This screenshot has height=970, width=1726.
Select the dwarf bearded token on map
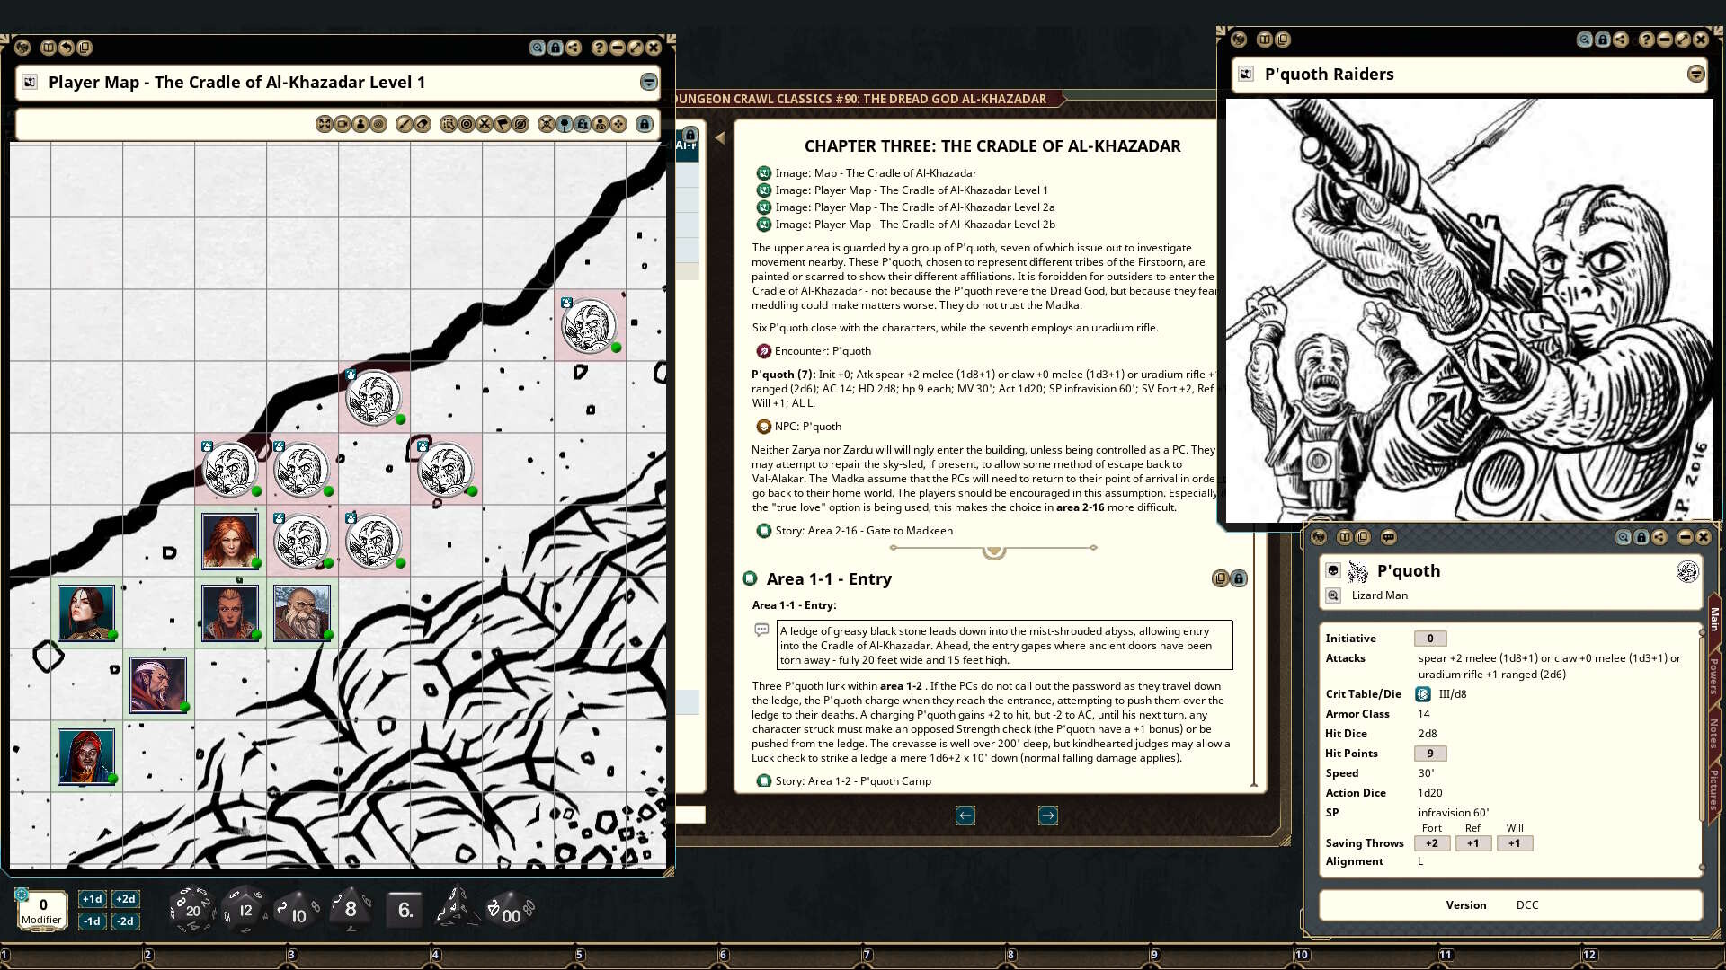302,613
